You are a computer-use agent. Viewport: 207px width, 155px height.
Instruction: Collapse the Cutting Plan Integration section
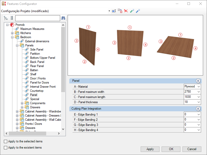(198, 109)
